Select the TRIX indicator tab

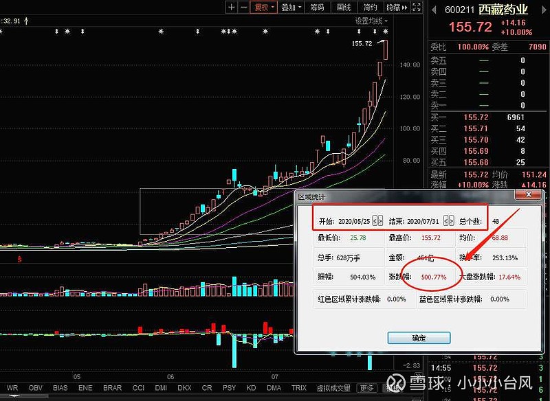point(299,388)
